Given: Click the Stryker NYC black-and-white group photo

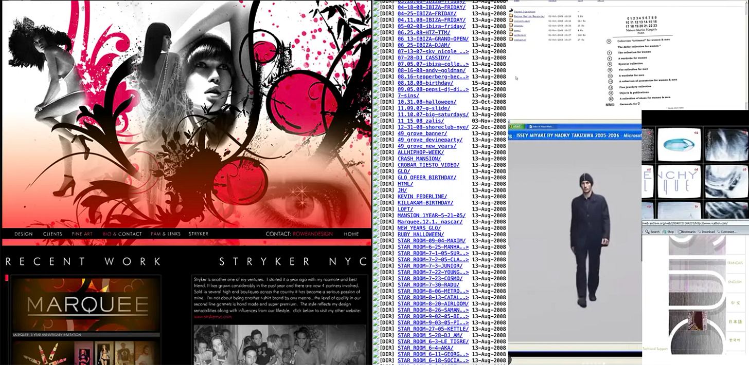Looking at the screenshot, I should click(280, 344).
